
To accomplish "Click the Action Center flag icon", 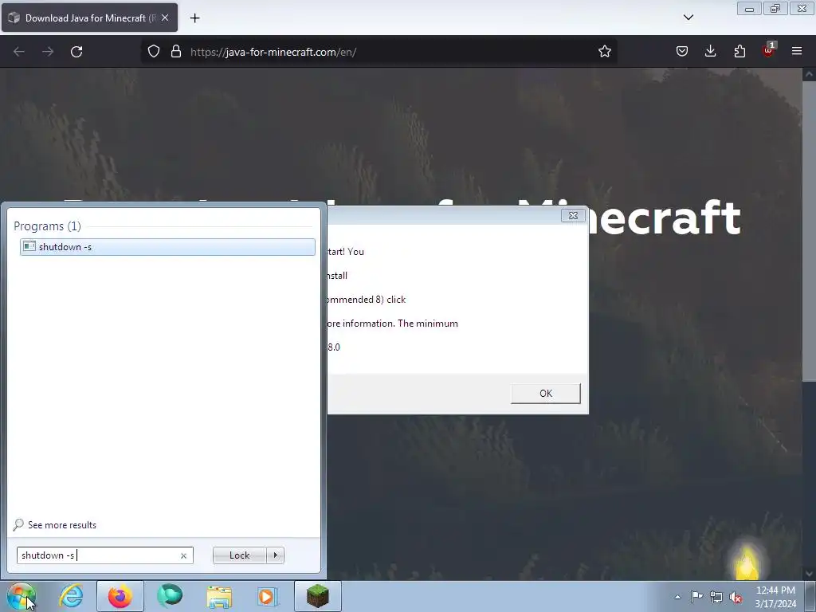I will pyautogui.click(x=696, y=597).
